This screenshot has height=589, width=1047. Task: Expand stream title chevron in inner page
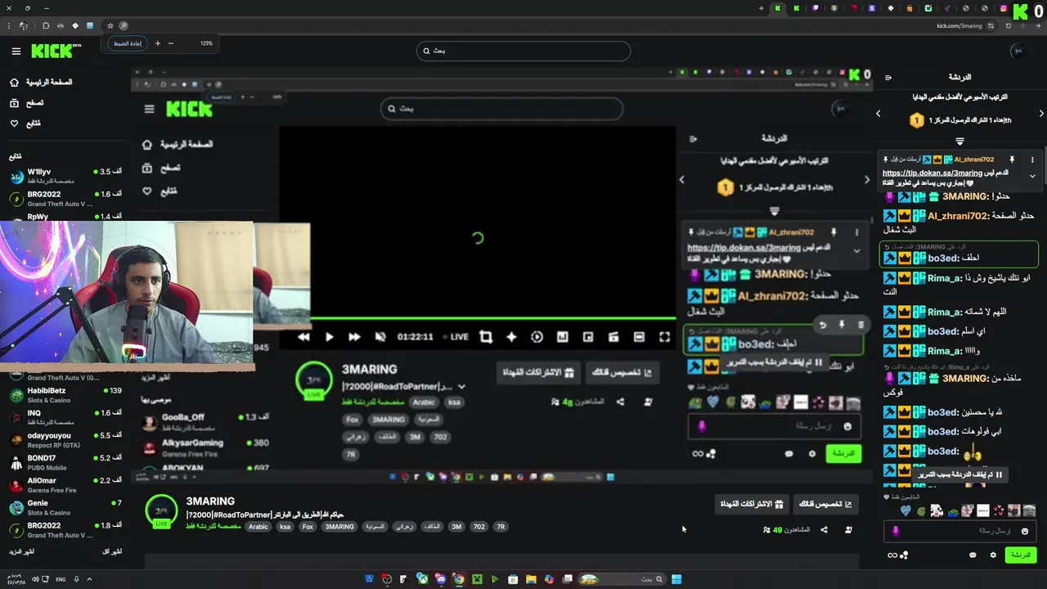point(461,386)
